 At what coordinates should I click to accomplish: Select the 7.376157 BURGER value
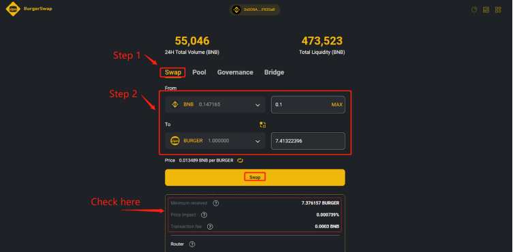pyautogui.click(x=320, y=203)
